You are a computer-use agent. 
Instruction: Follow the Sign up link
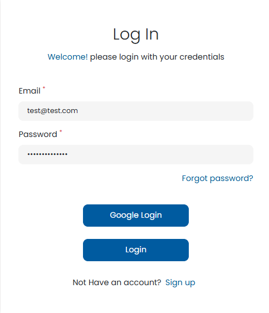(x=180, y=283)
